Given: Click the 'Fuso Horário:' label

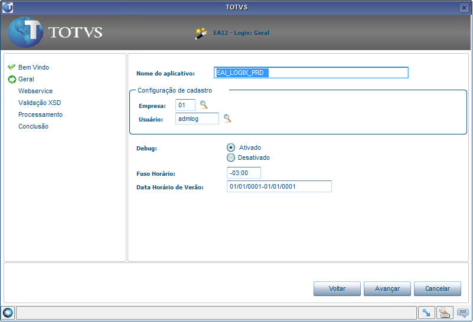Looking at the screenshot, I should (156, 174).
